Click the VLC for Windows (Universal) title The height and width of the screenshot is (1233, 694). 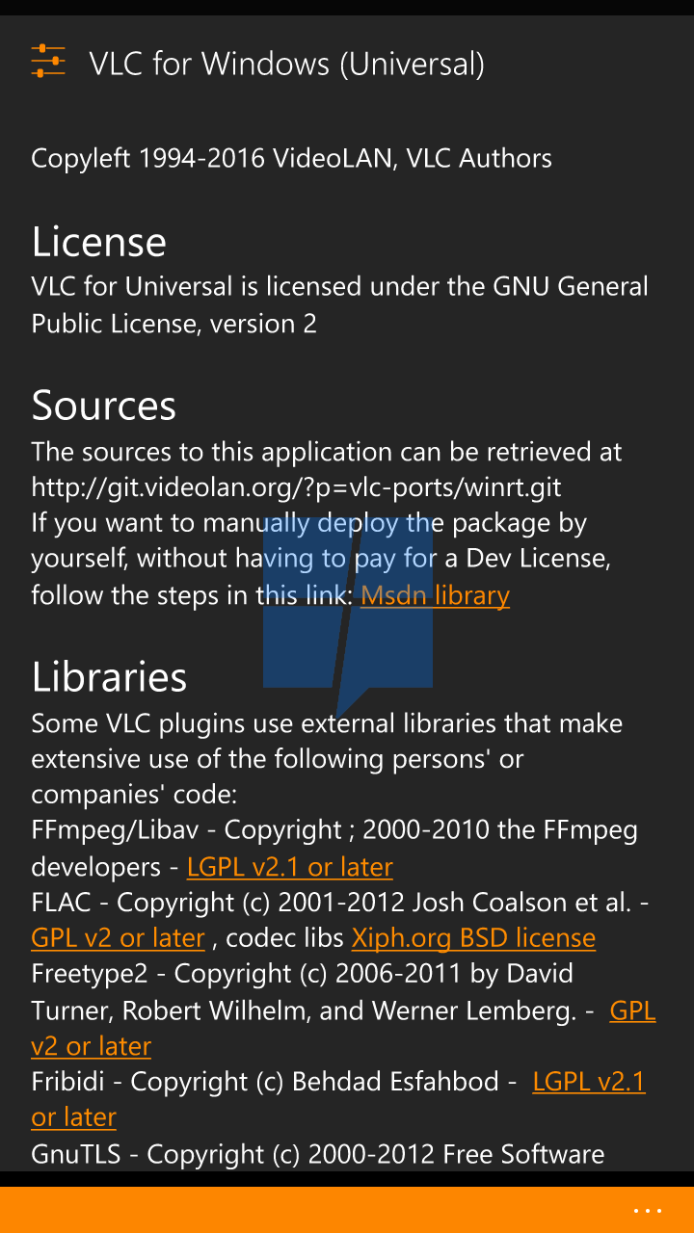287,64
